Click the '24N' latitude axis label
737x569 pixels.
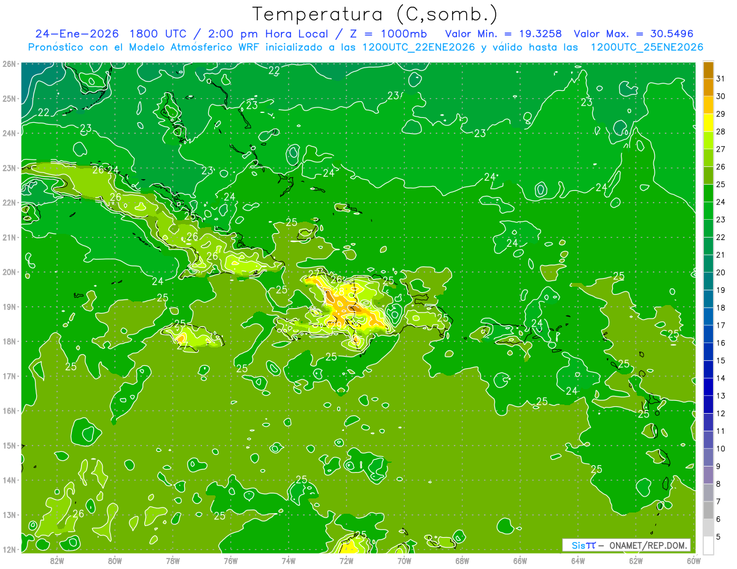pos(9,133)
